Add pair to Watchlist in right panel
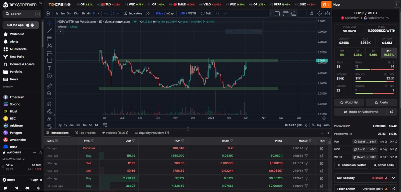401x192 pixels. point(349,102)
